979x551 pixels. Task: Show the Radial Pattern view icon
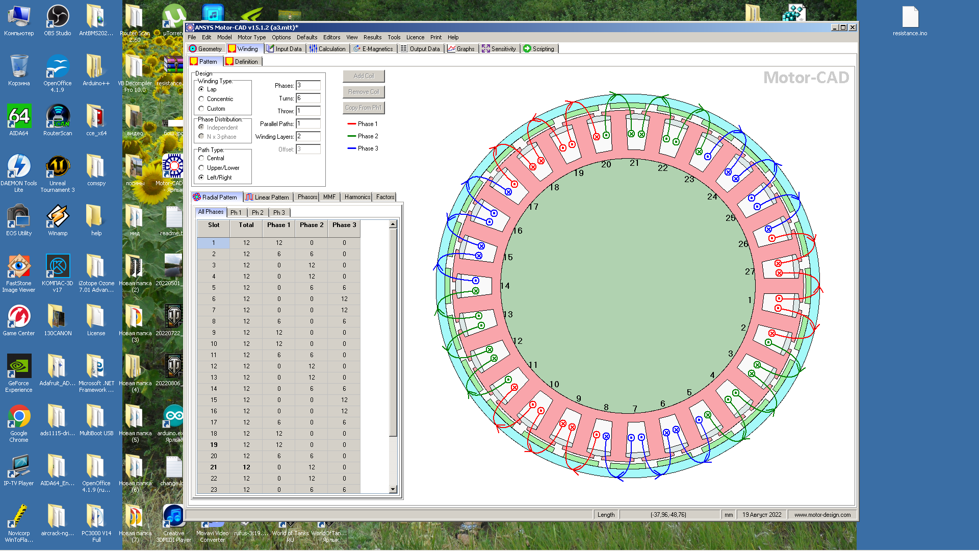tap(197, 197)
